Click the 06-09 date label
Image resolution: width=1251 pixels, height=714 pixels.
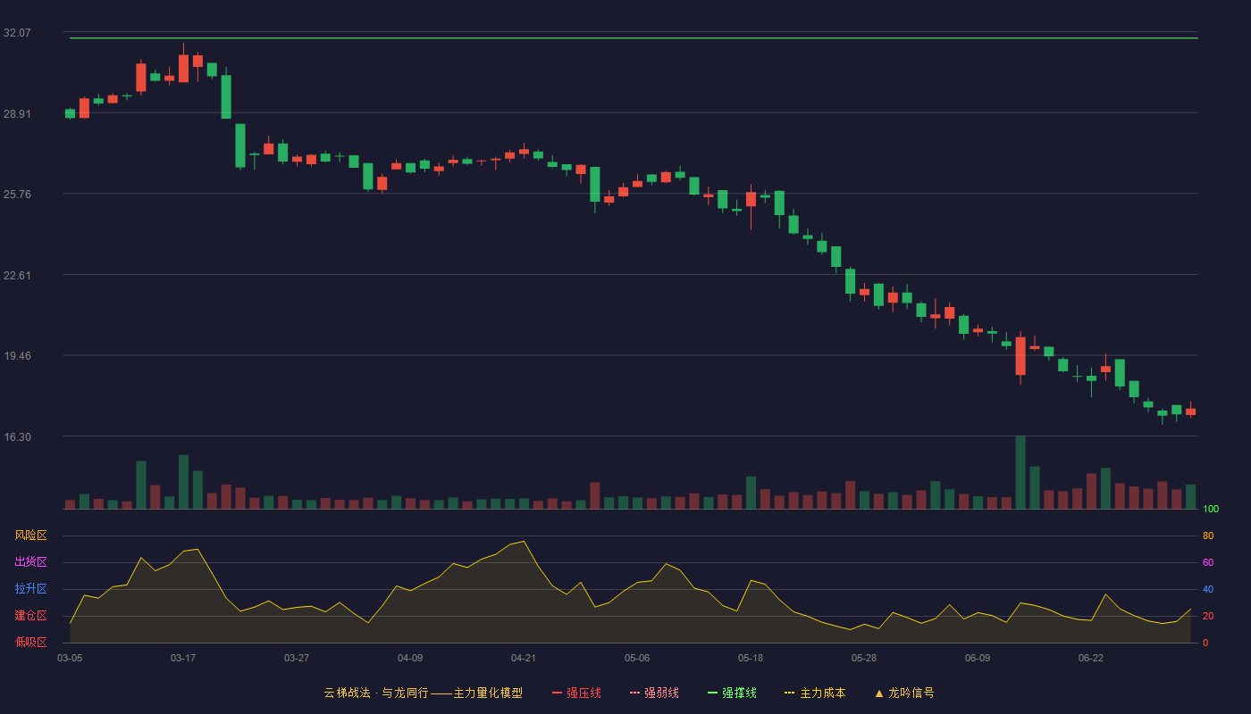click(x=978, y=658)
